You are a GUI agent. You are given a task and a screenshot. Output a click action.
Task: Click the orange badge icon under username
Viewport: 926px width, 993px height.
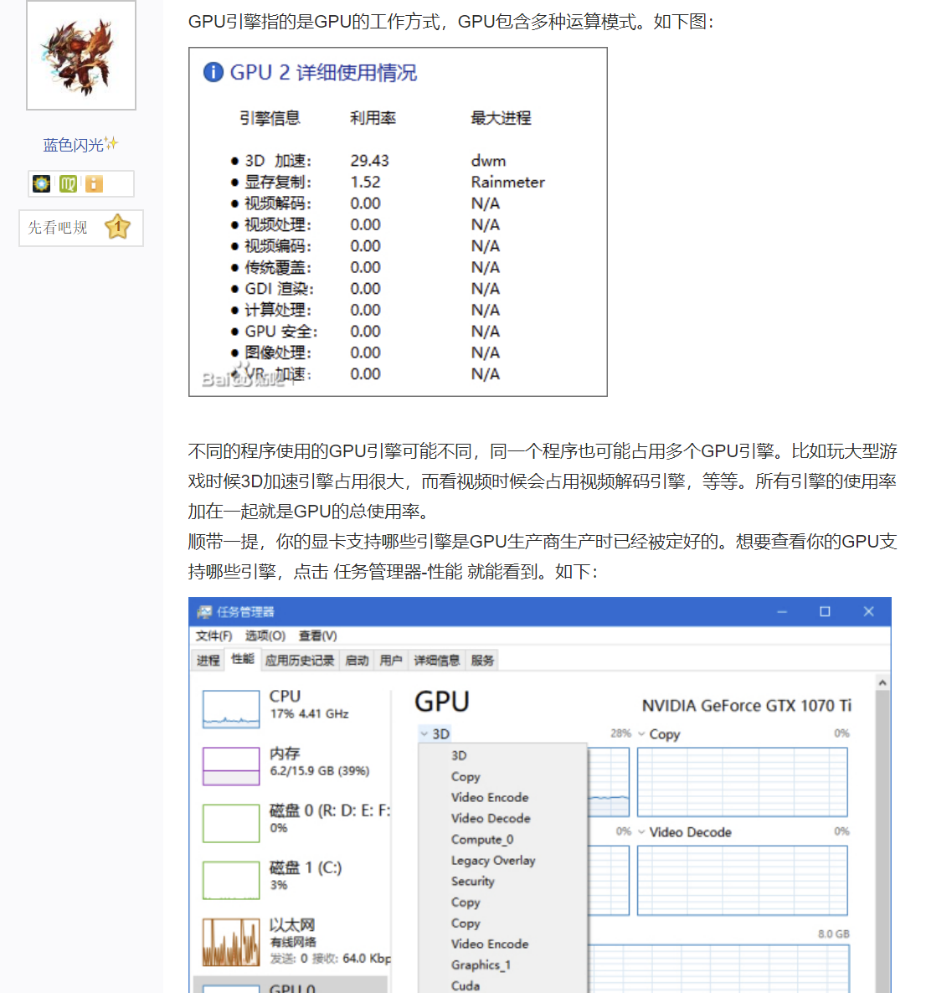click(94, 183)
